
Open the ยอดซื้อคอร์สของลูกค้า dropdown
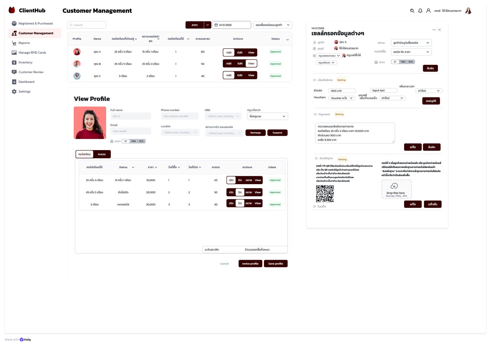(x=273, y=25)
